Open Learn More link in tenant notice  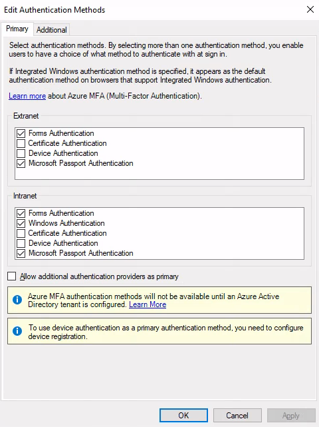point(148,304)
